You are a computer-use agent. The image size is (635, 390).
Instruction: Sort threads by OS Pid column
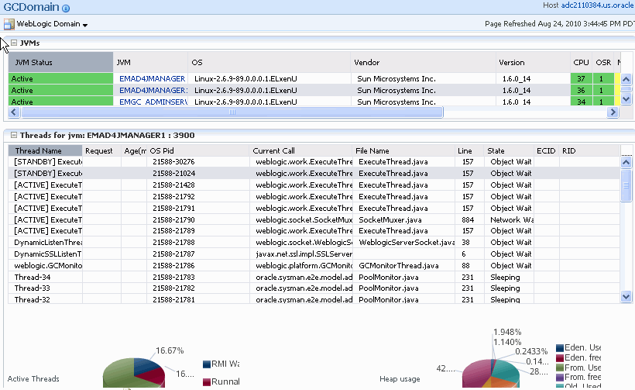197,151
